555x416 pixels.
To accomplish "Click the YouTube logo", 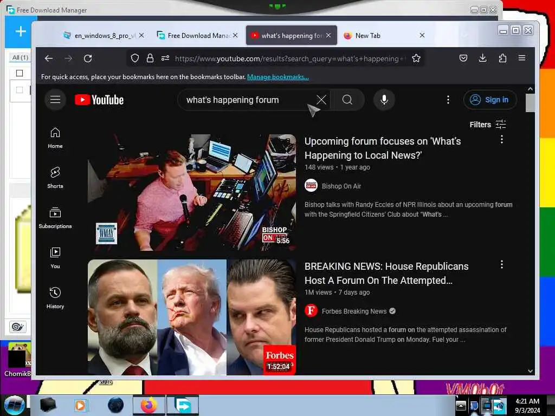I will coord(99,100).
